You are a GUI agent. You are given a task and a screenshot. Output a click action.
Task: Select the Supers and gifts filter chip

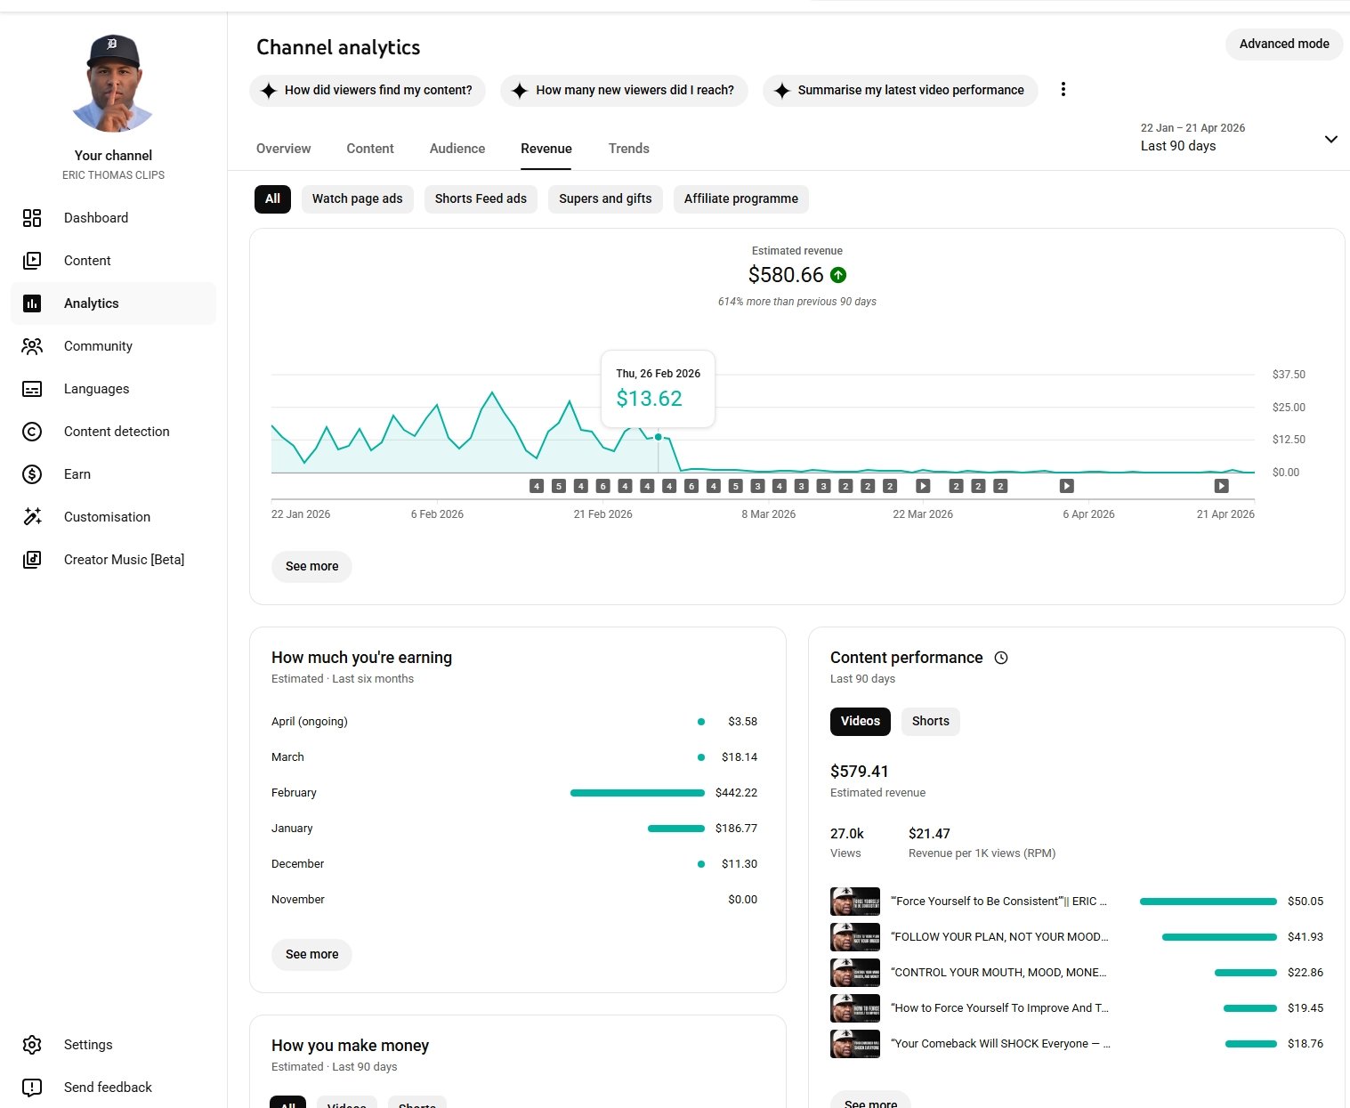[x=605, y=198]
